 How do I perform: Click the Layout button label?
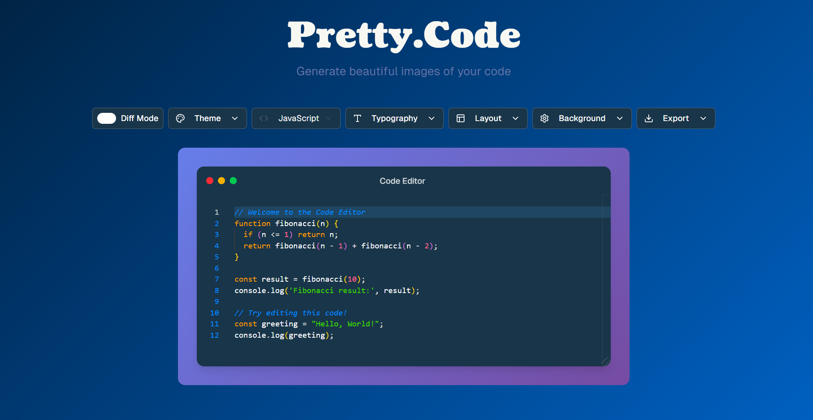pos(488,118)
